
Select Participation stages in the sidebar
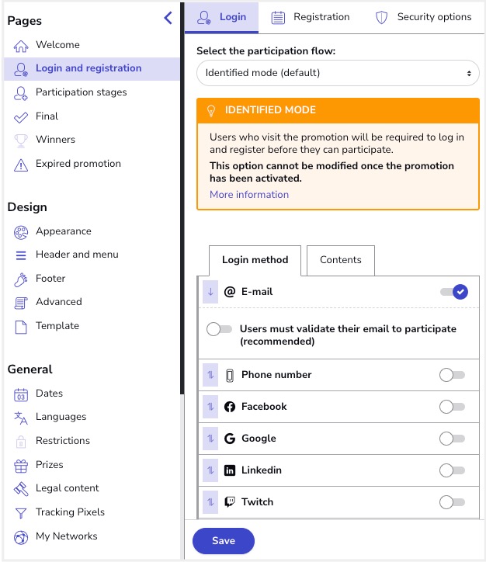(x=81, y=92)
